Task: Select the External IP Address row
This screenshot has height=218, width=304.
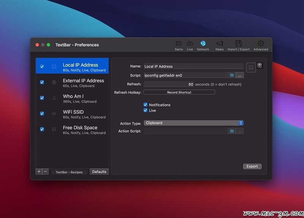Action: 72,82
